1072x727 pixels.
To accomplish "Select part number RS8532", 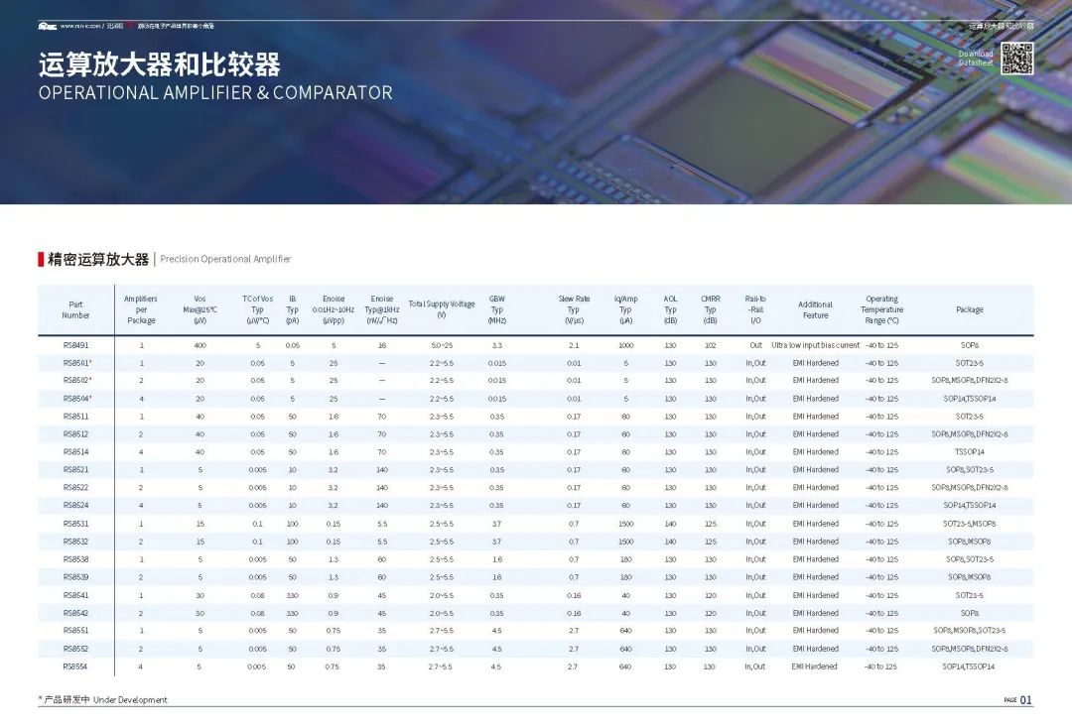I will tap(75, 542).
